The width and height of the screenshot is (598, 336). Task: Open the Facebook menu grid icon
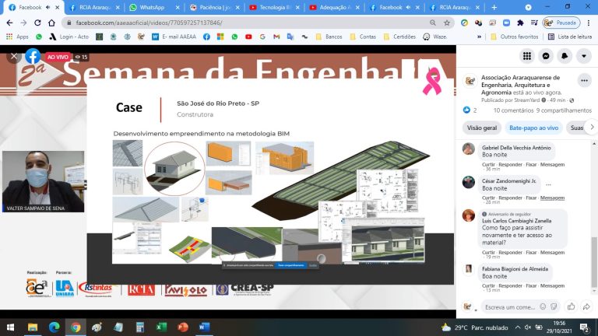point(527,56)
